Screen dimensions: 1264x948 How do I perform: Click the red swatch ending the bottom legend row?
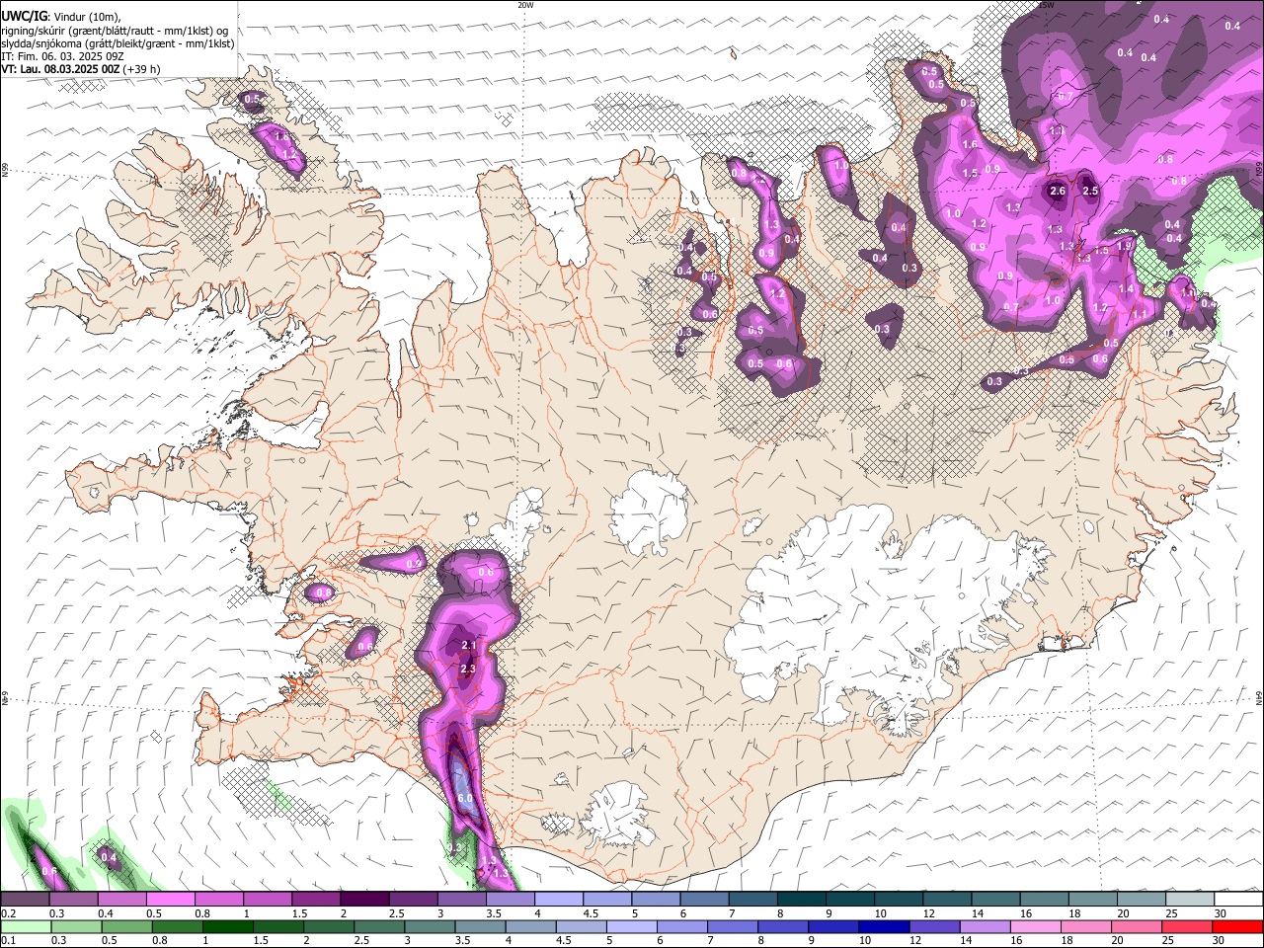pos(1237,927)
